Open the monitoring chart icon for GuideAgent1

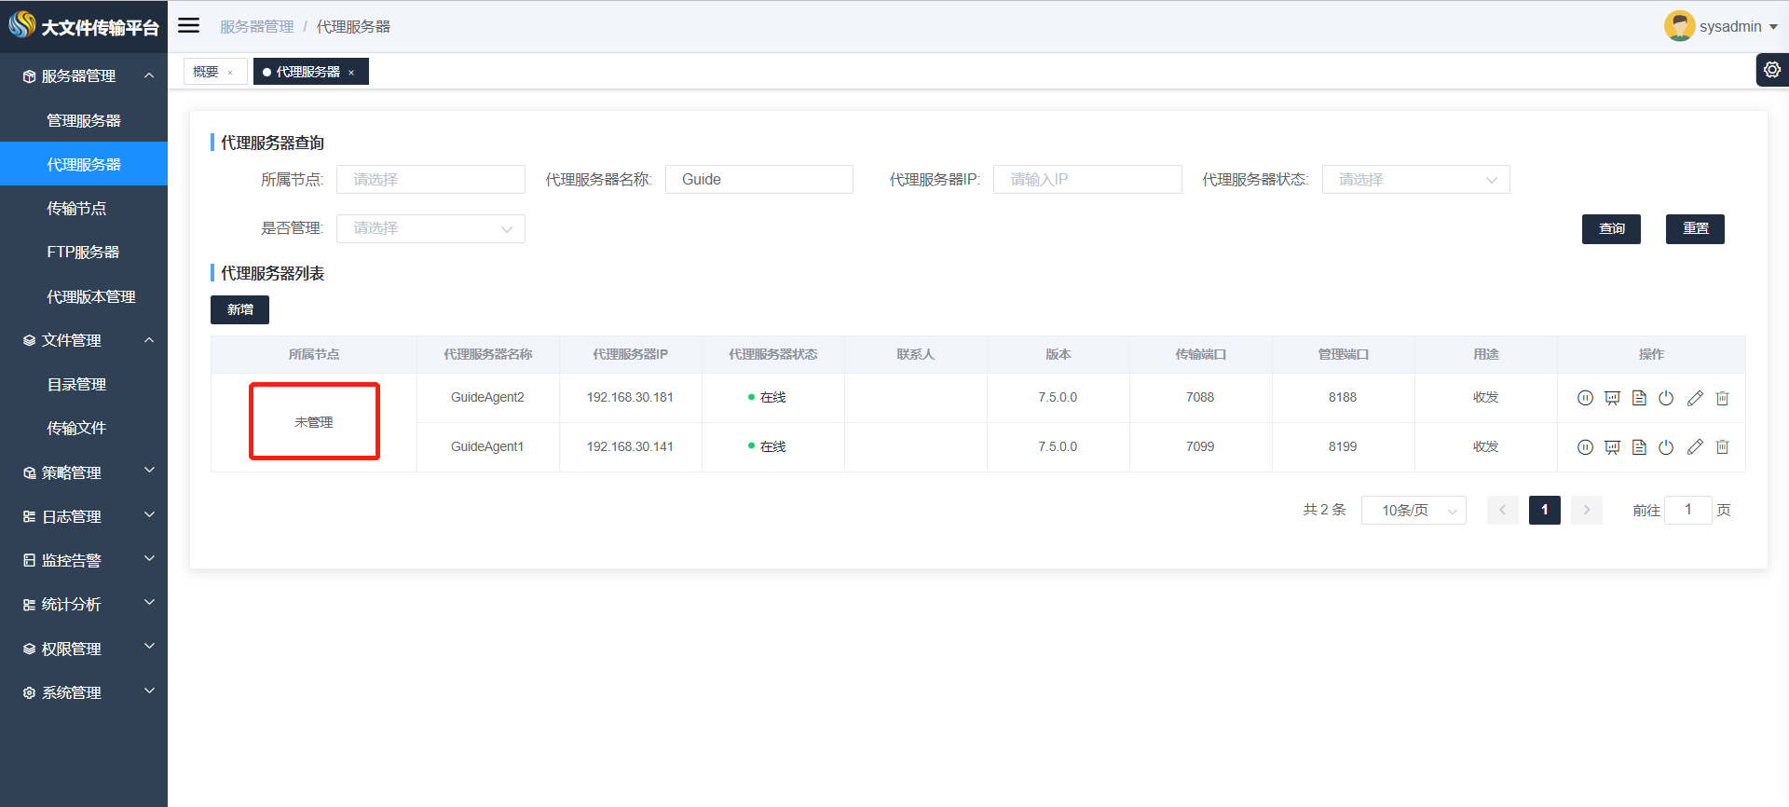(x=1612, y=447)
